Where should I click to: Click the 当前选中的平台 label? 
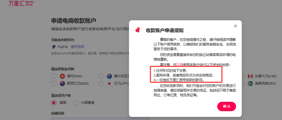click(63, 40)
